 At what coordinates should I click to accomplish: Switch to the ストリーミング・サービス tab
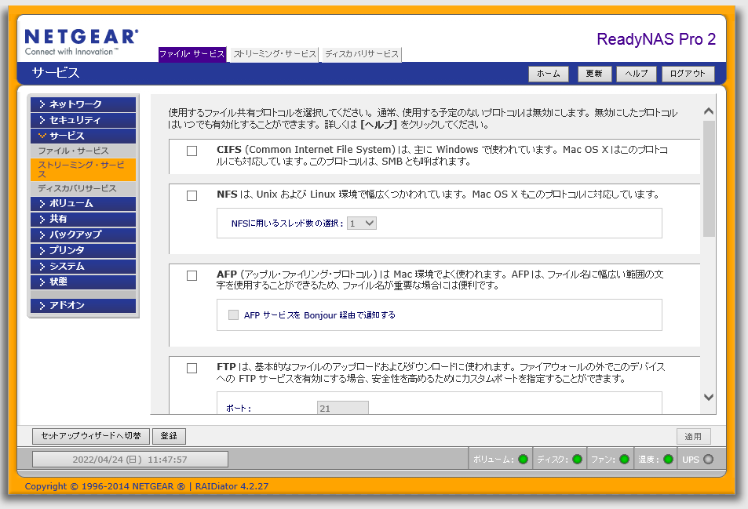click(273, 55)
